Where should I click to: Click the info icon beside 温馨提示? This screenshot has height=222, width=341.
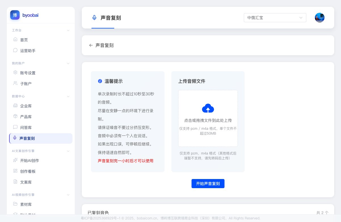click(100, 81)
